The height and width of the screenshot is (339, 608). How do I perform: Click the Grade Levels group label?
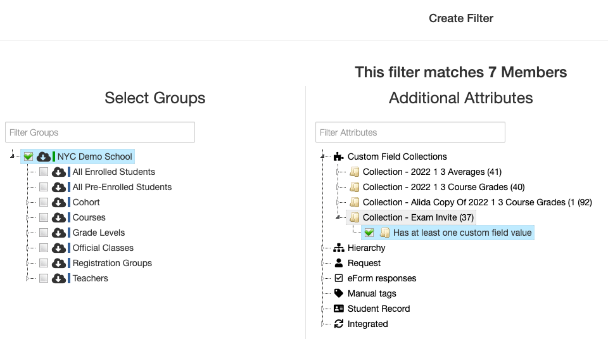tap(99, 233)
